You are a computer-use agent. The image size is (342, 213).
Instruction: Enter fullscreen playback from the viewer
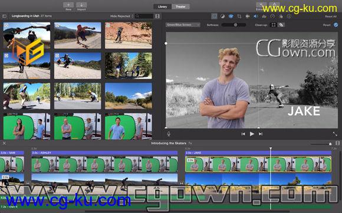point(335,134)
